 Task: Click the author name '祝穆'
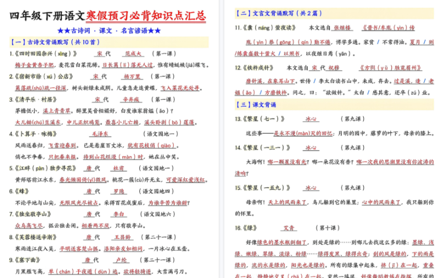point(334,68)
